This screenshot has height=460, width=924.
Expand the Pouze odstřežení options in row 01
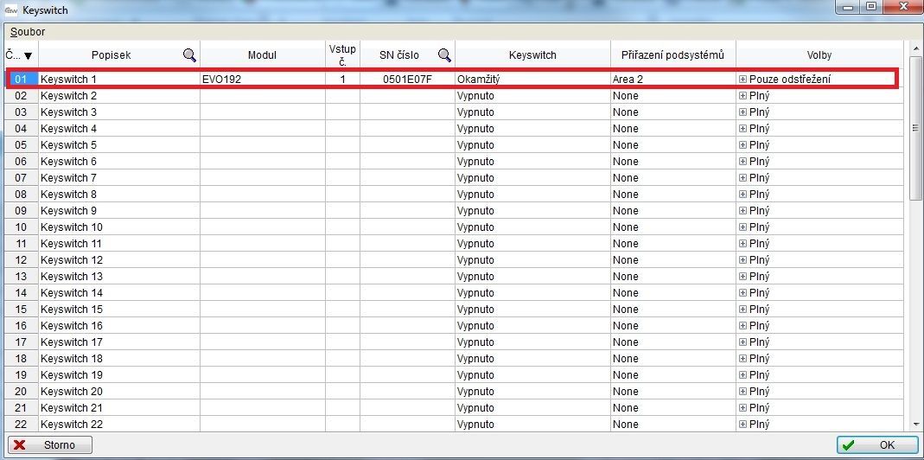742,80
